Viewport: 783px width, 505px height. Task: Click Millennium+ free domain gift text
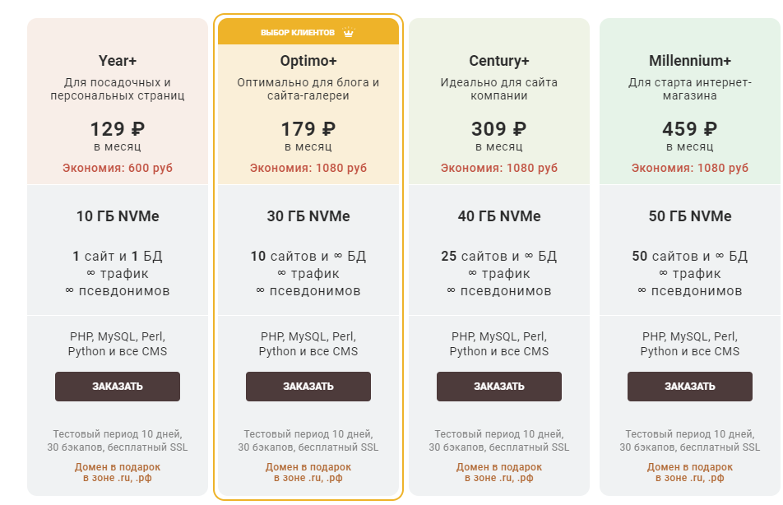(690, 472)
